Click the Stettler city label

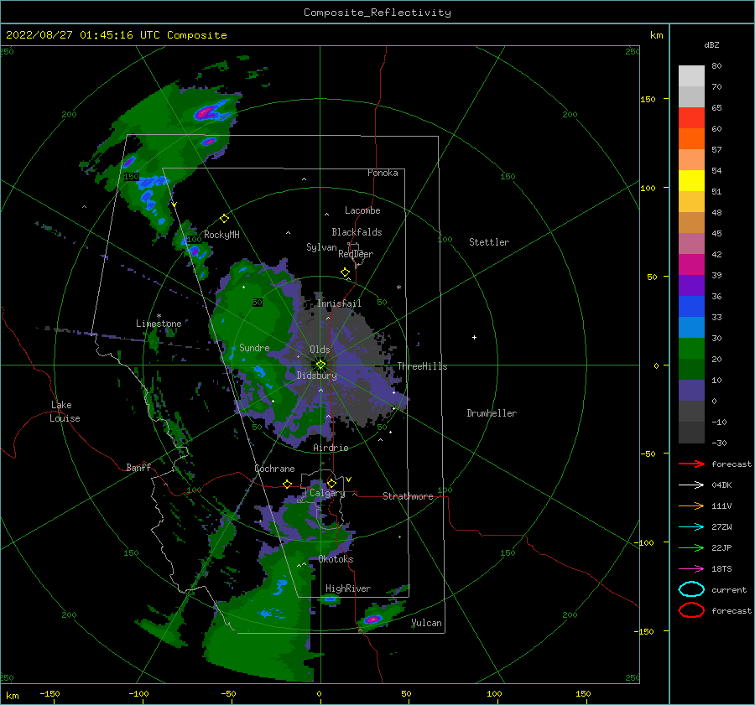[489, 242]
